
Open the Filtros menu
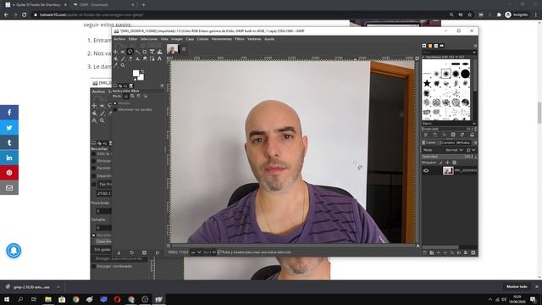tap(240, 39)
